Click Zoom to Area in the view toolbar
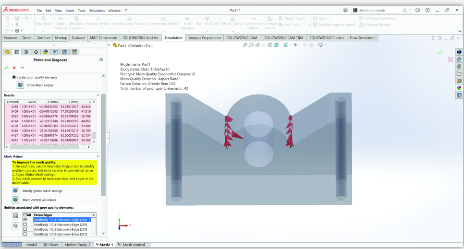Viewport: 464px width, 249px height. 251,45
